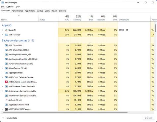The width and height of the screenshot is (157, 122).
Task: Click the 104.8 MB memory cell
Action: coord(77,96)
